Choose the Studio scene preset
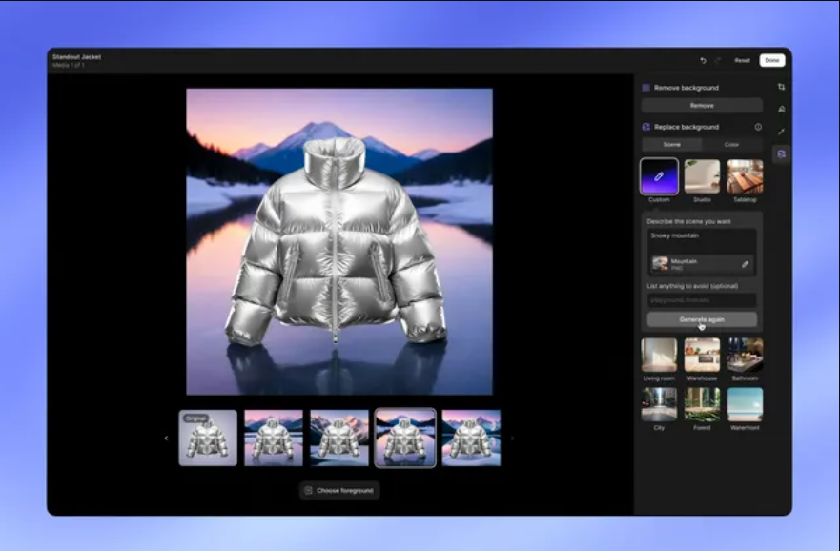Image resolution: width=840 pixels, height=551 pixels. pyautogui.click(x=702, y=176)
